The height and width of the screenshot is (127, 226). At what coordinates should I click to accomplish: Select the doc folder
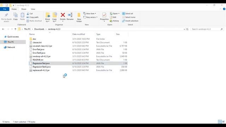78,39
